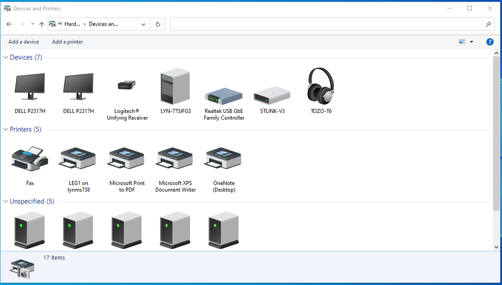Screen dimensions: 502x285
Task: Click Add a device
Action: click(x=24, y=42)
